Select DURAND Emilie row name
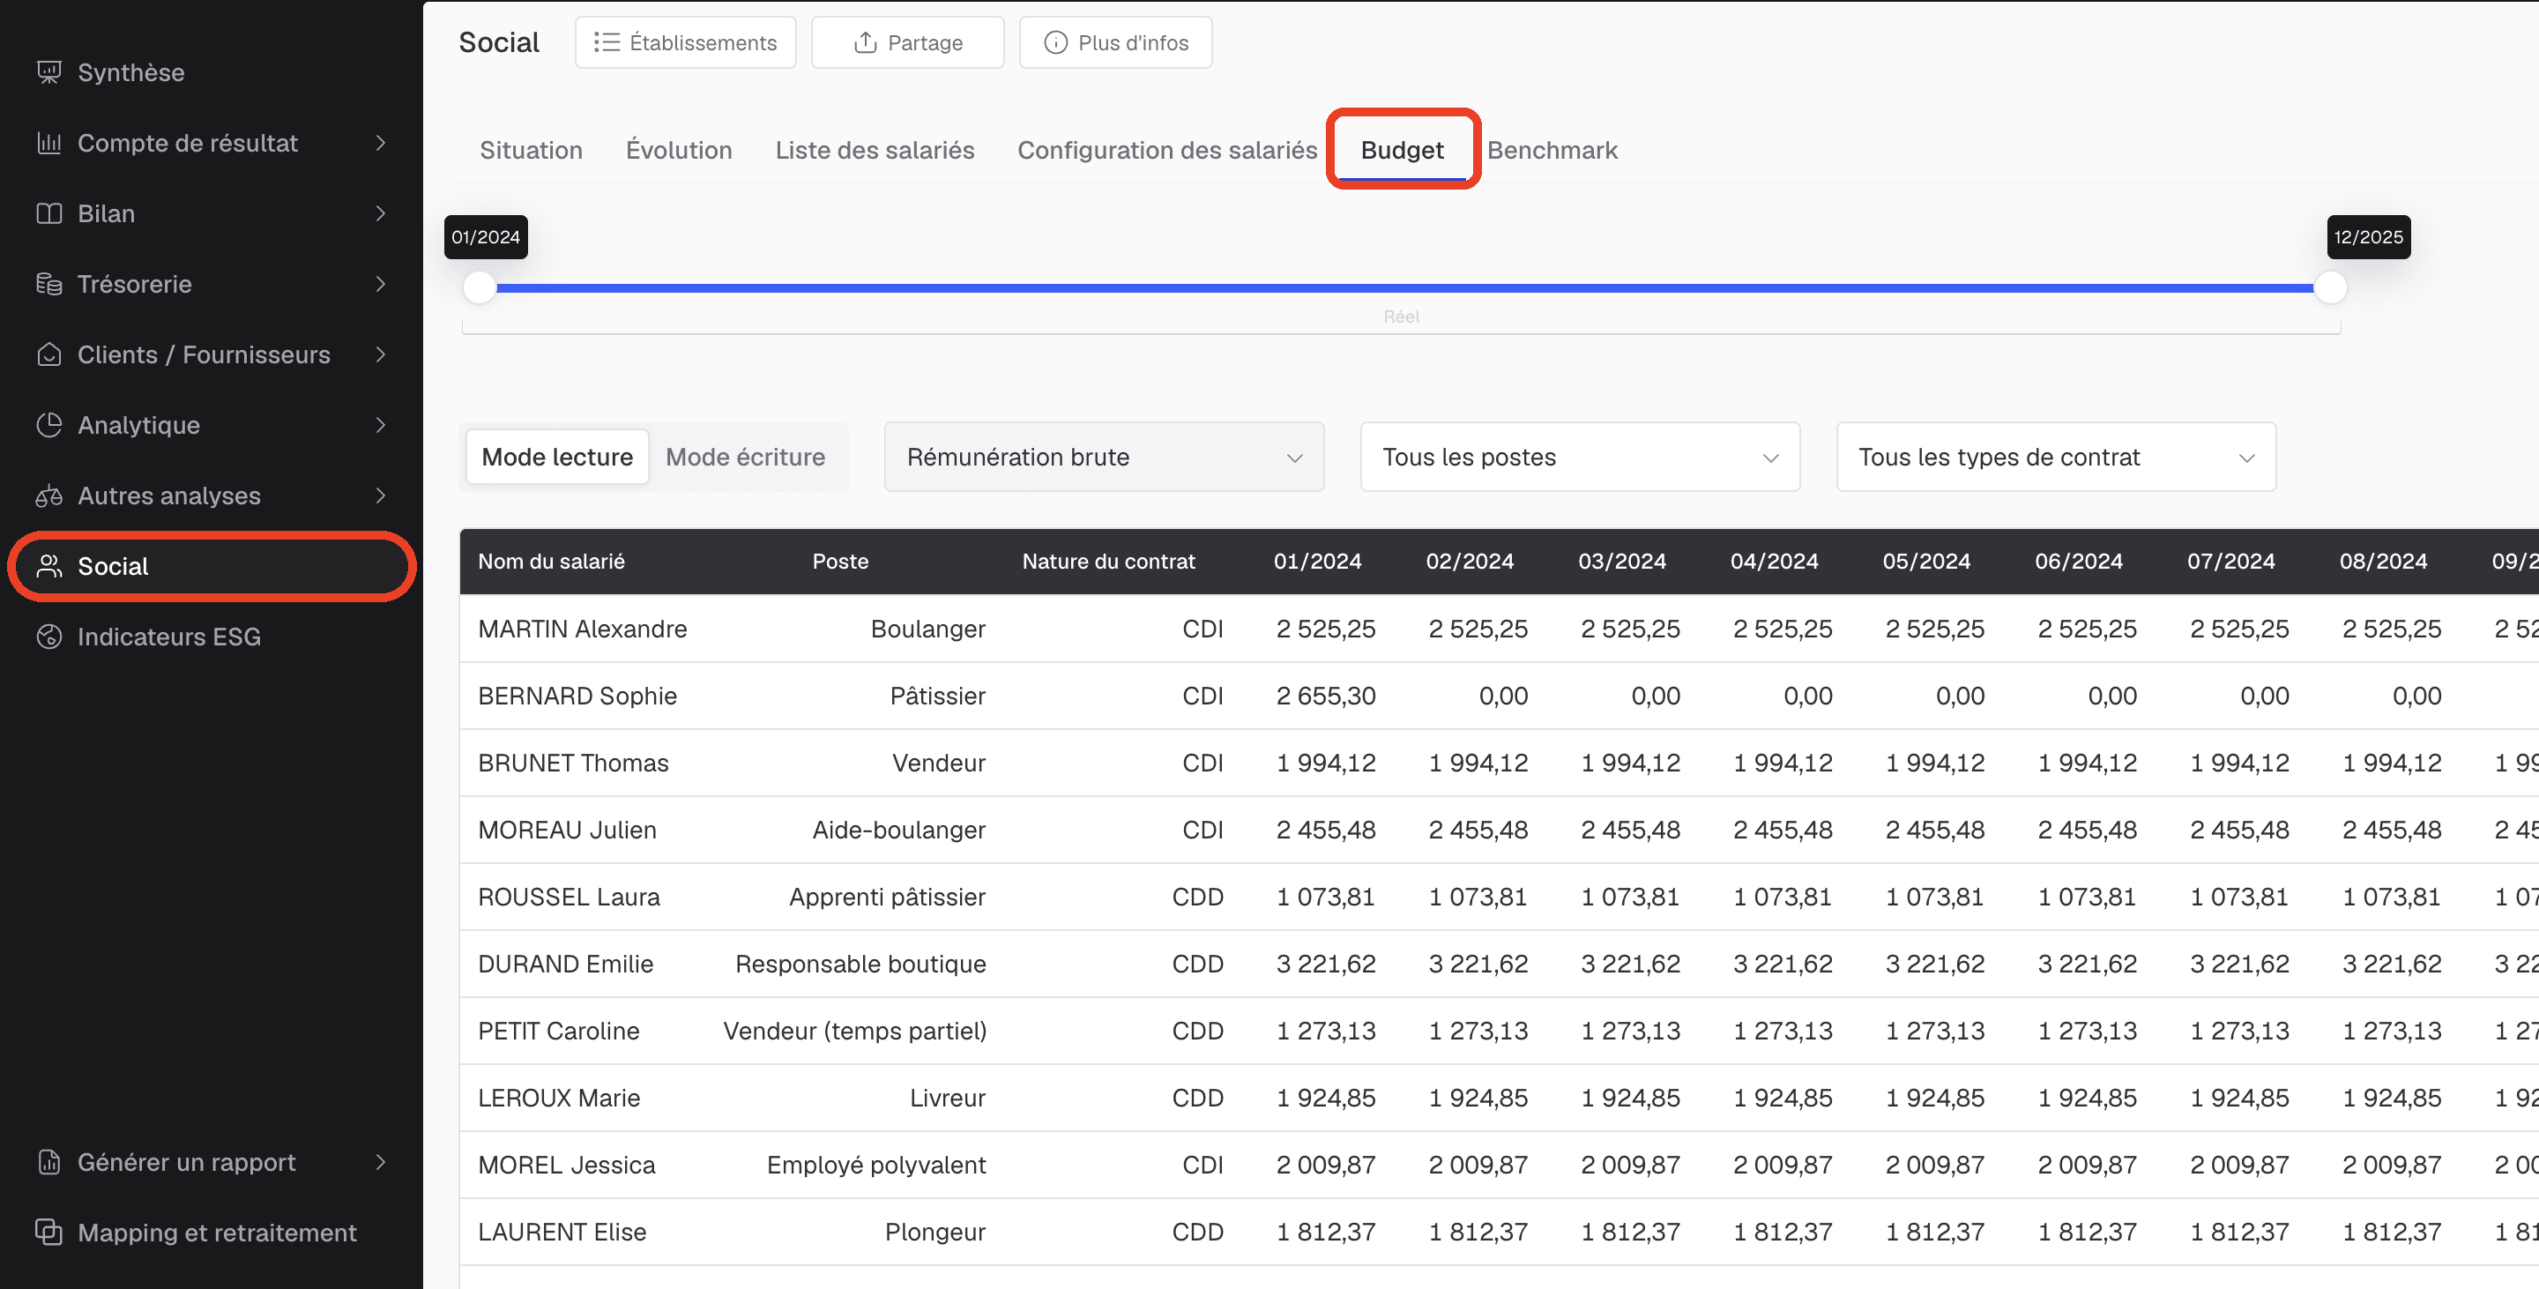Viewport: 2539px width, 1289px height. pyautogui.click(x=565, y=963)
